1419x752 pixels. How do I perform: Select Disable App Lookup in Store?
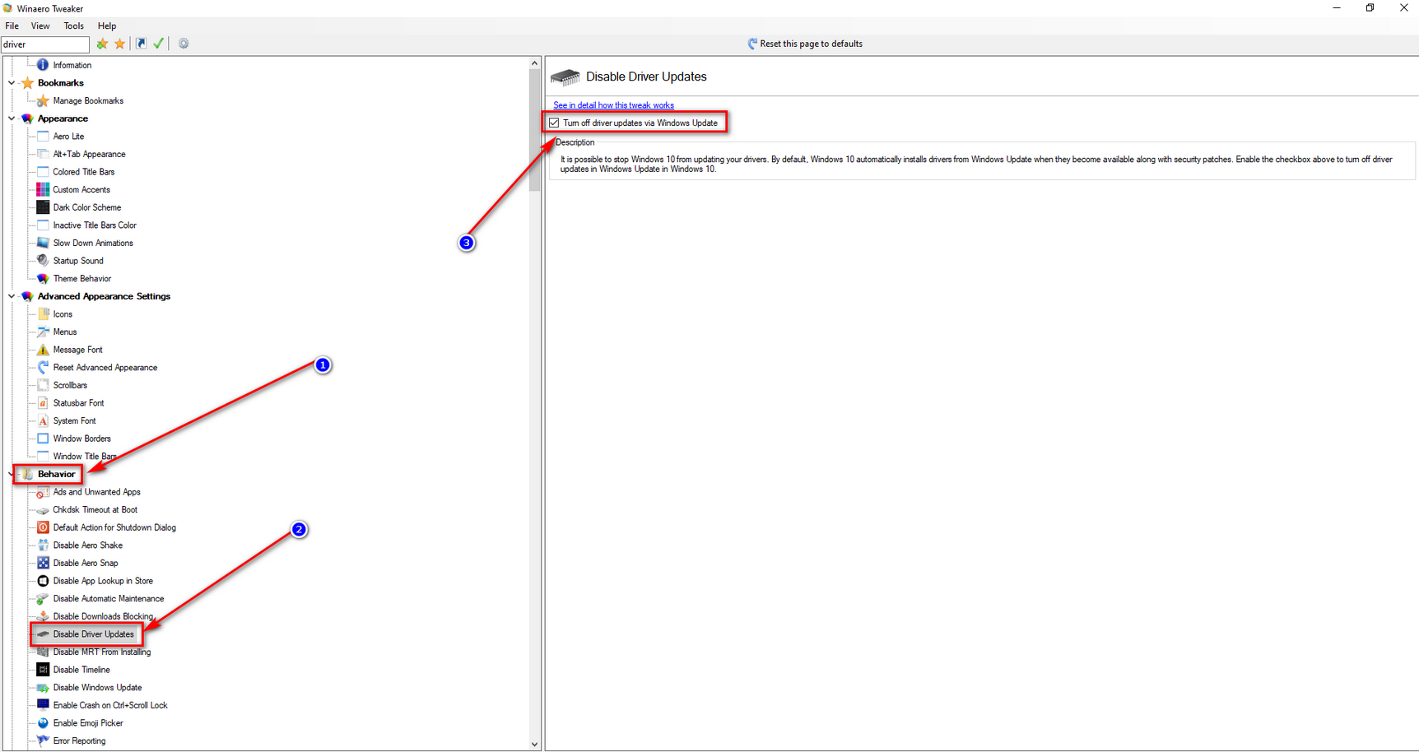coord(103,581)
